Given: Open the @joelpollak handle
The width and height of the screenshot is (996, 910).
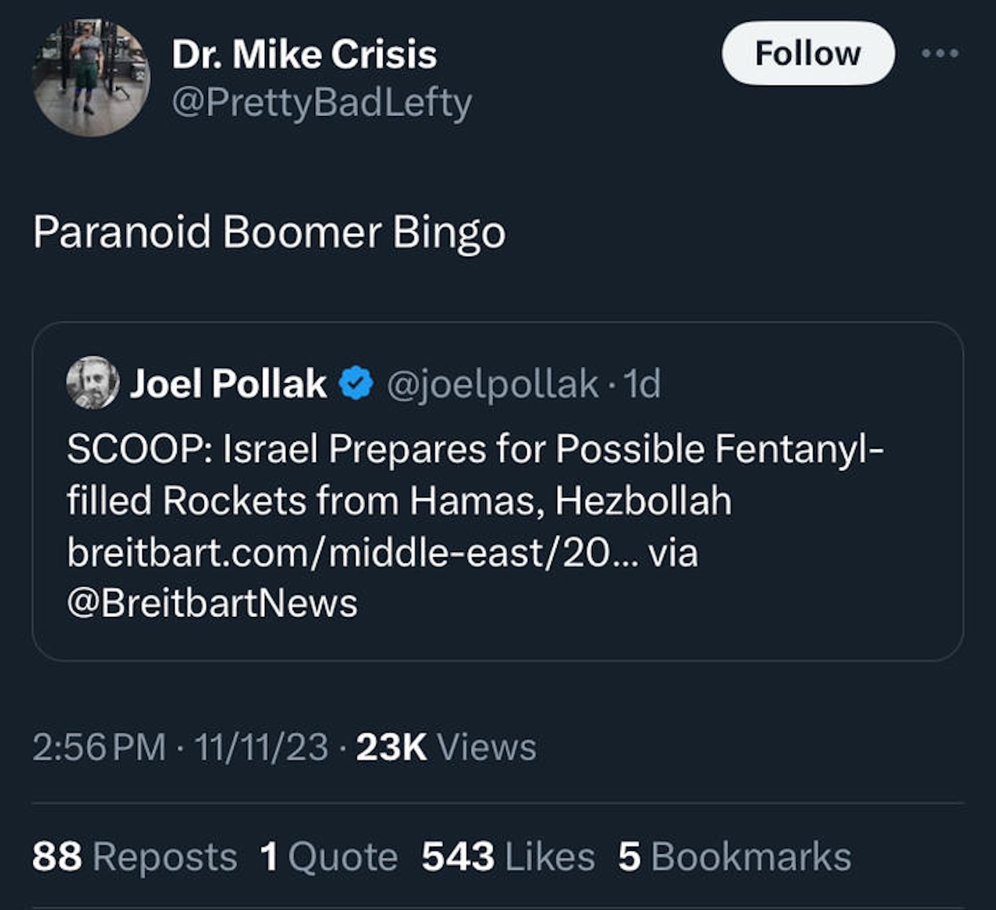Looking at the screenshot, I should (492, 384).
